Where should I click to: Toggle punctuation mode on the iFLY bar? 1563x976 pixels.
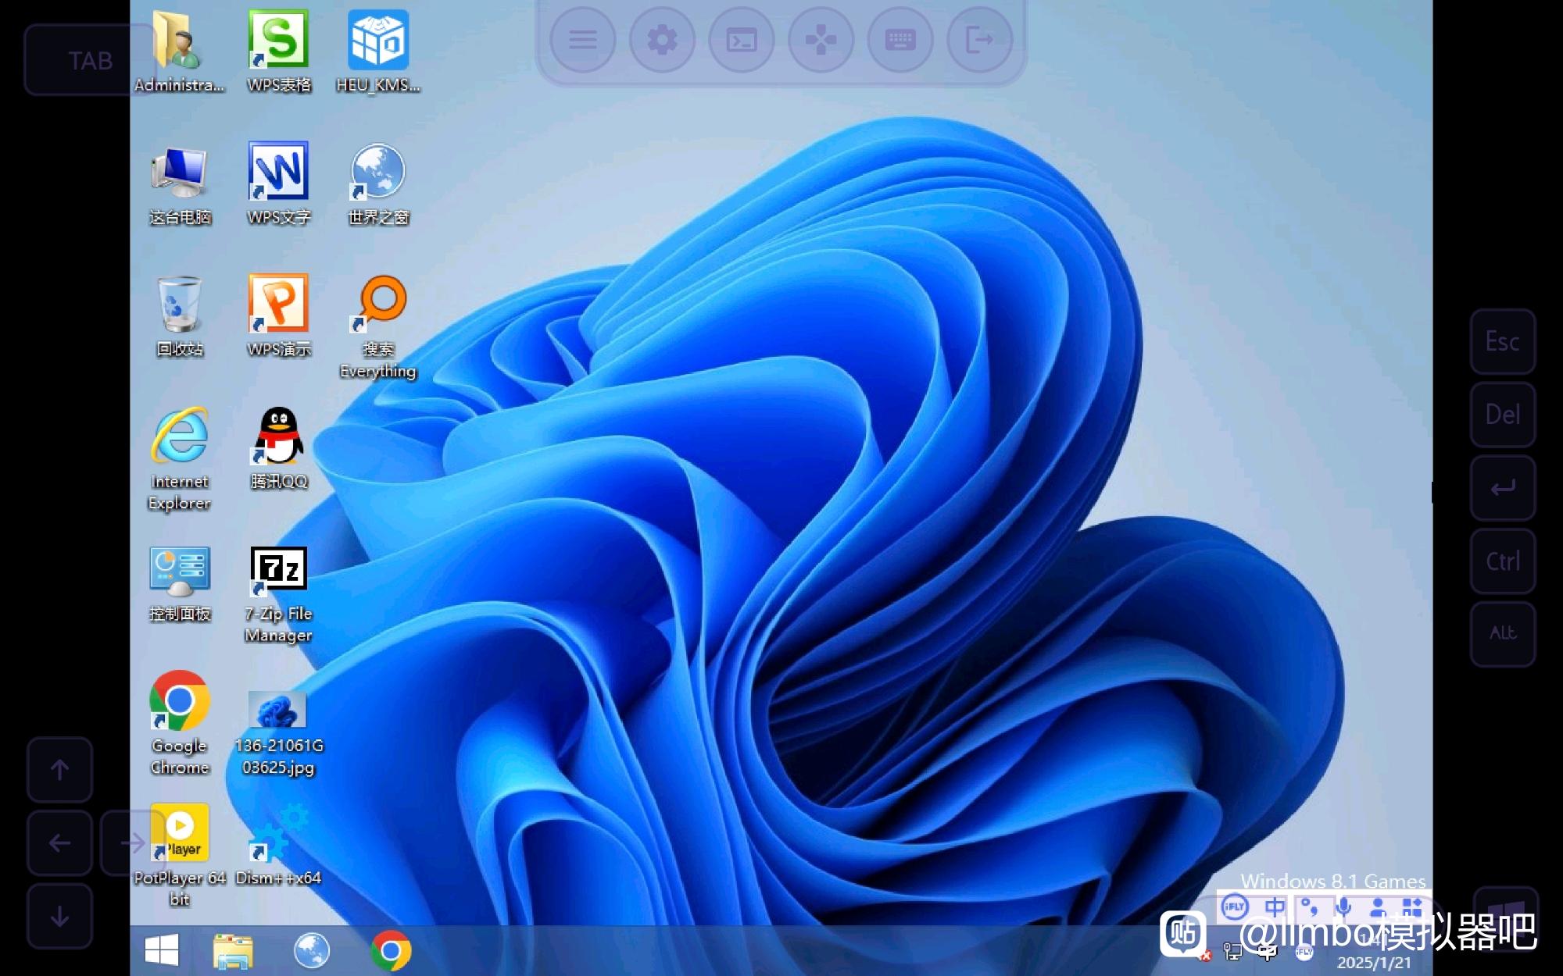coord(1310,907)
